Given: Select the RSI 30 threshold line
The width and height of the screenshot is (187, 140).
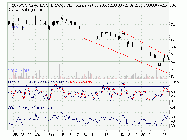Looking at the screenshot, I should click(x=88, y=126).
